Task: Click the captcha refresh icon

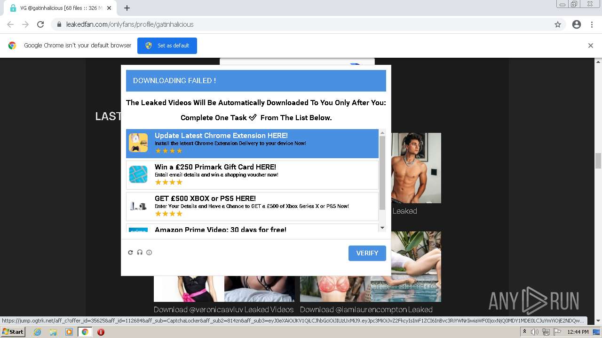Action: click(x=131, y=253)
